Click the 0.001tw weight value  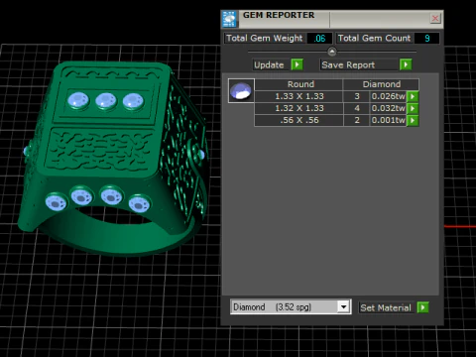(x=388, y=120)
